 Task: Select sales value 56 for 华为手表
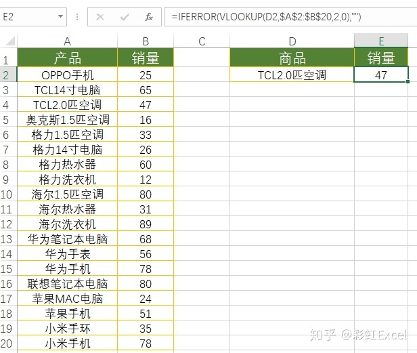point(146,253)
